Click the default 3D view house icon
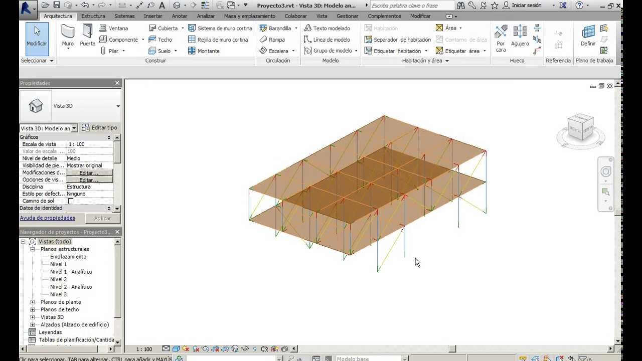 [x=177, y=5]
